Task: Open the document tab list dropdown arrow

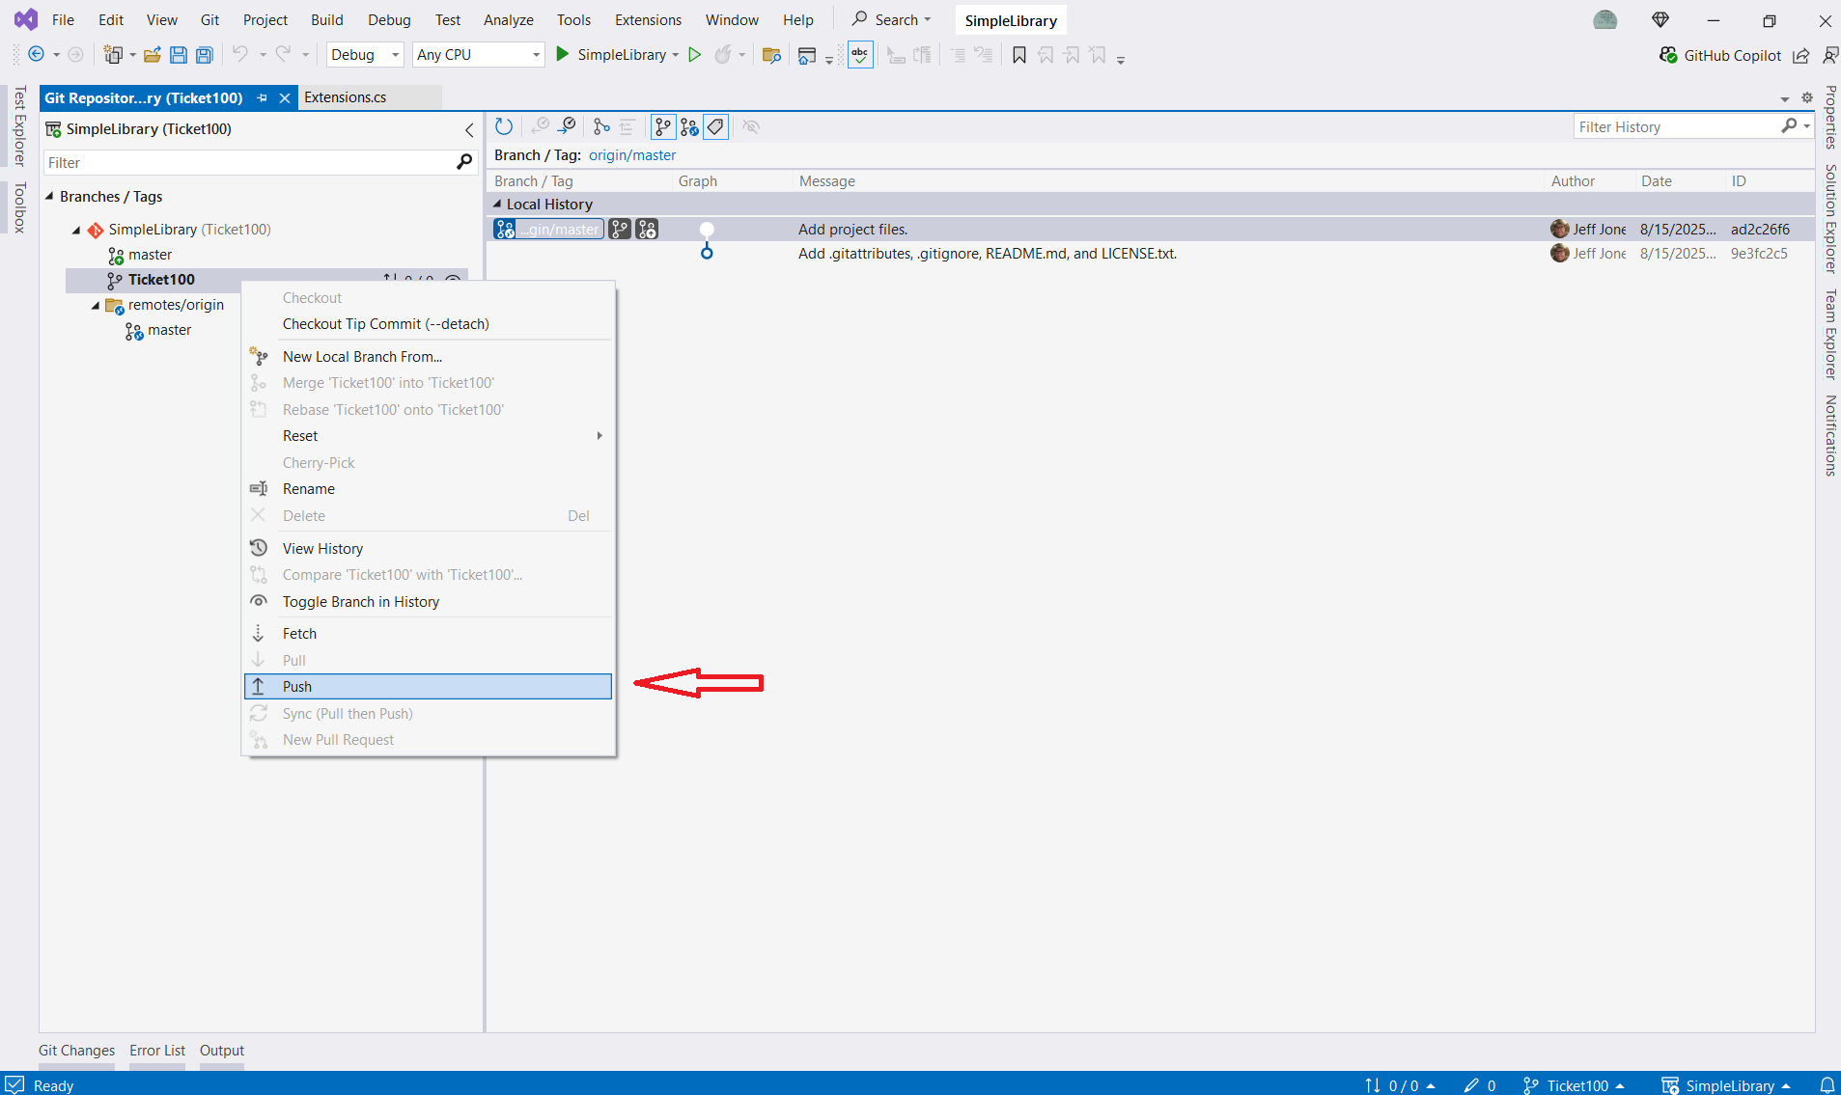Action: 1785,98
